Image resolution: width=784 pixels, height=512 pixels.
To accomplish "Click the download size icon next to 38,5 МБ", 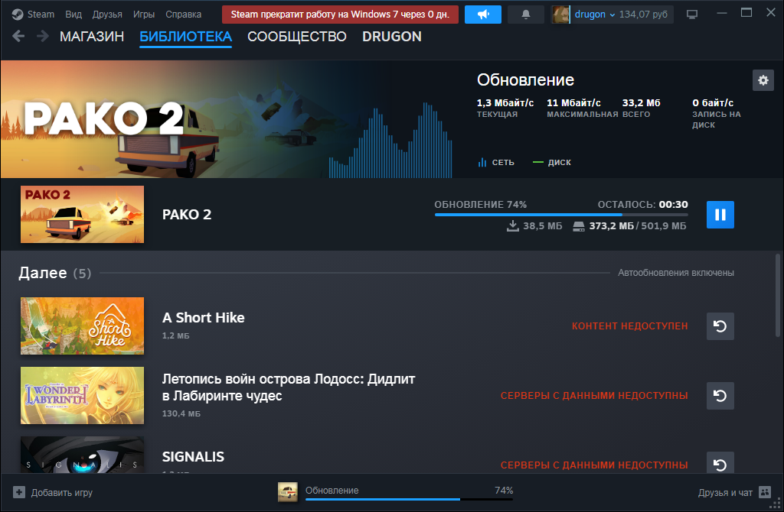I will (512, 226).
